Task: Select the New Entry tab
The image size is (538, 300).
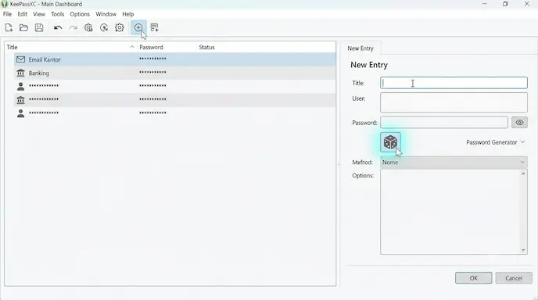Action: click(x=360, y=48)
